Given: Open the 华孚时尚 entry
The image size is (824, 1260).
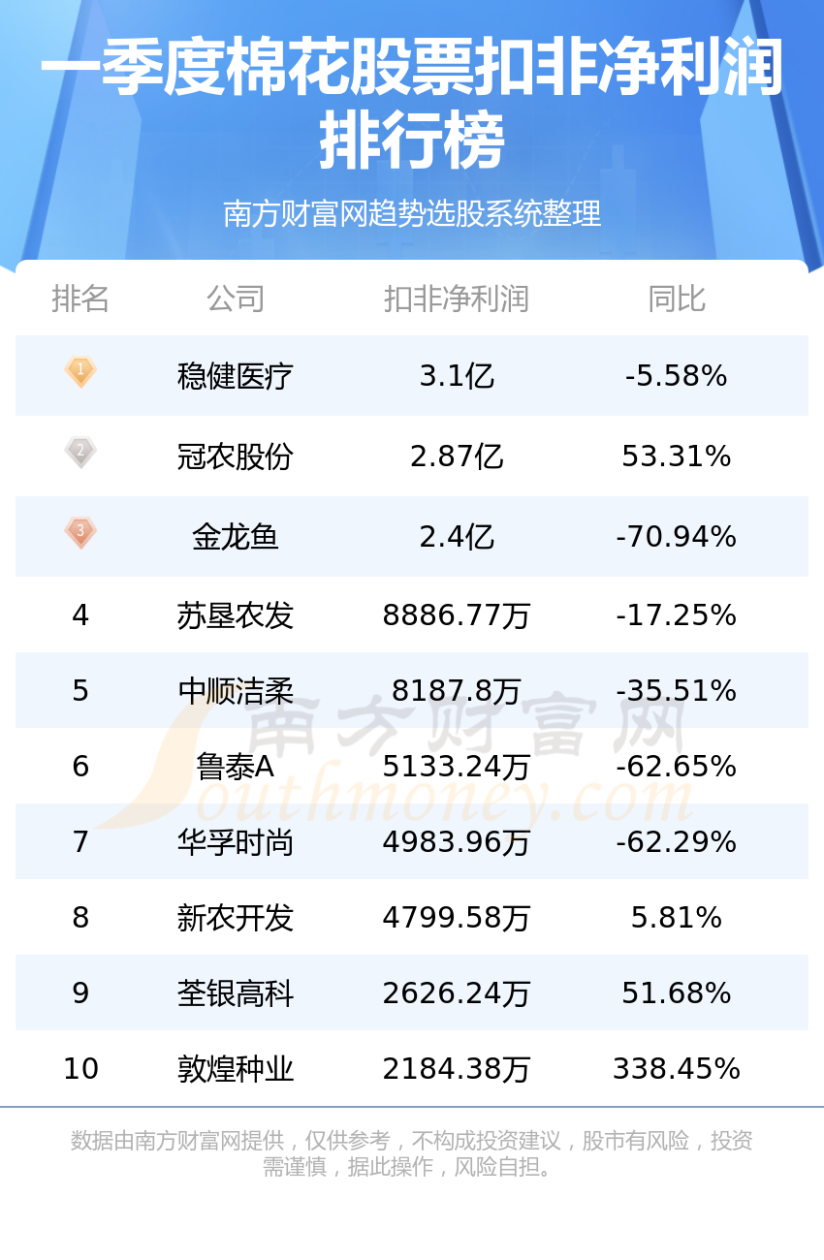Looking at the screenshot, I should [236, 842].
